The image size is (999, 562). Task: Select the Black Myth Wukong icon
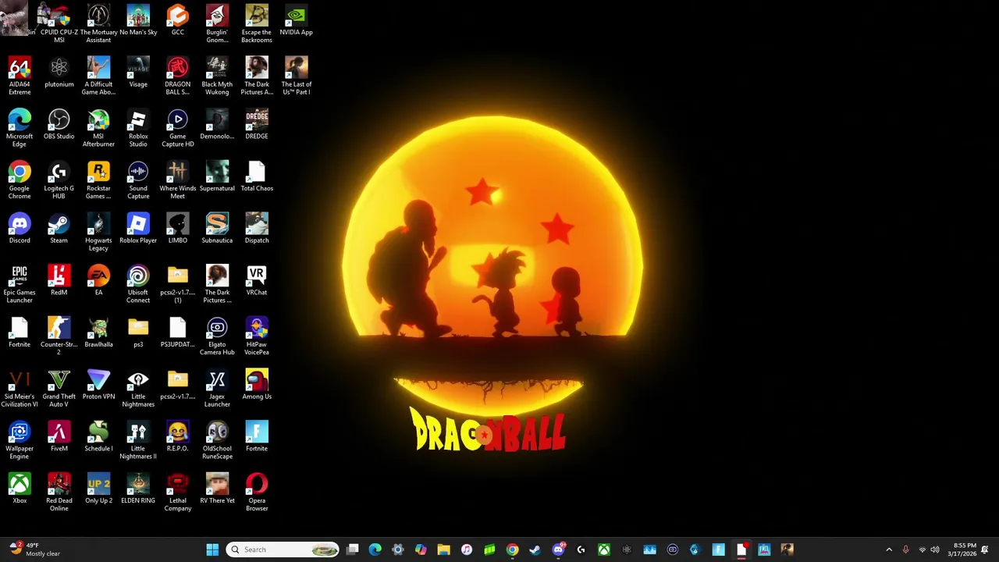(x=217, y=76)
